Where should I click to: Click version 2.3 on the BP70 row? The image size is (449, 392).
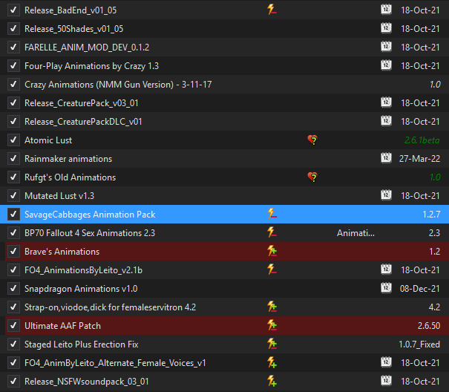coord(434,233)
